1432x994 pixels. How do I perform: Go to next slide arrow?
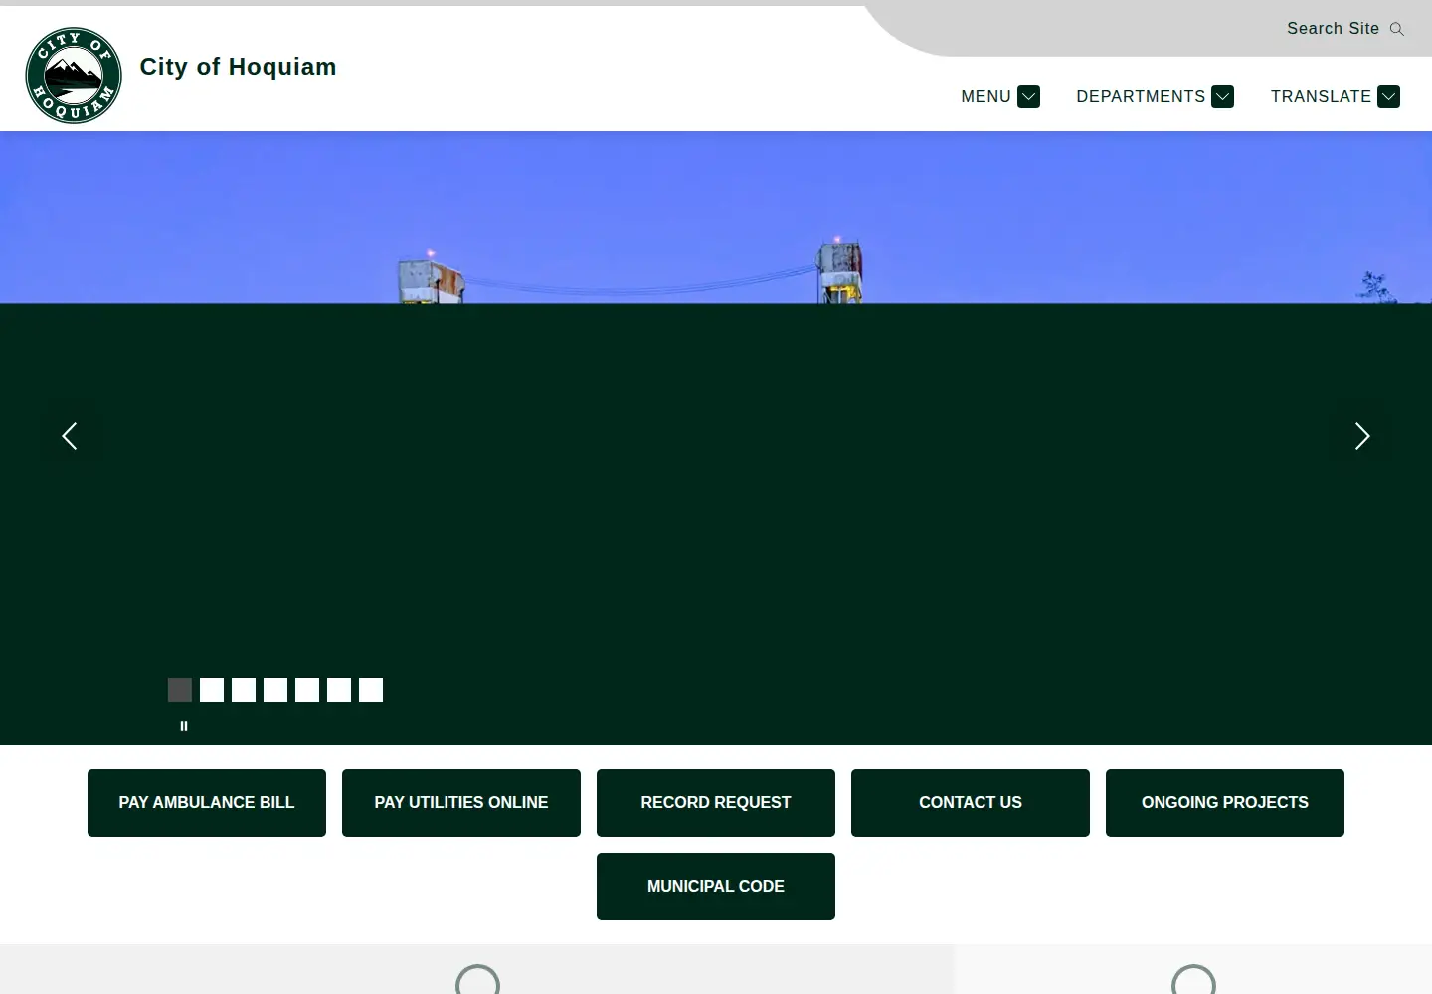pos(1362,436)
